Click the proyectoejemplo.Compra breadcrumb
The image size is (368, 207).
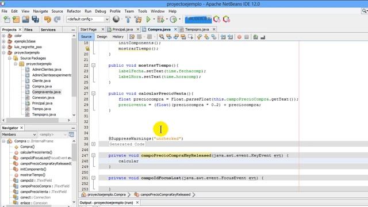click(x=106, y=194)
